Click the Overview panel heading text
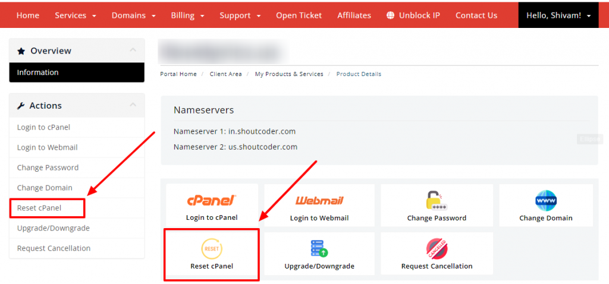 pos(51,51)
